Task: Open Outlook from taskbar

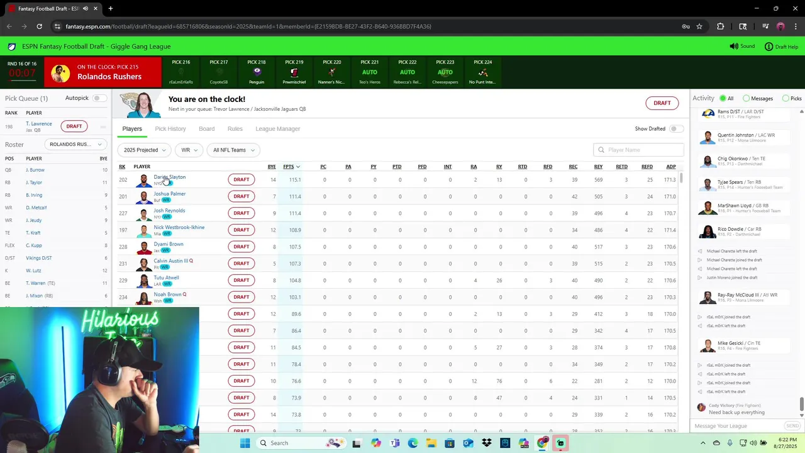Action: [x=468, y=443]
